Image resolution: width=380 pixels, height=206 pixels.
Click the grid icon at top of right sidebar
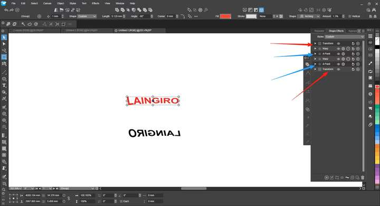point(370,36)
